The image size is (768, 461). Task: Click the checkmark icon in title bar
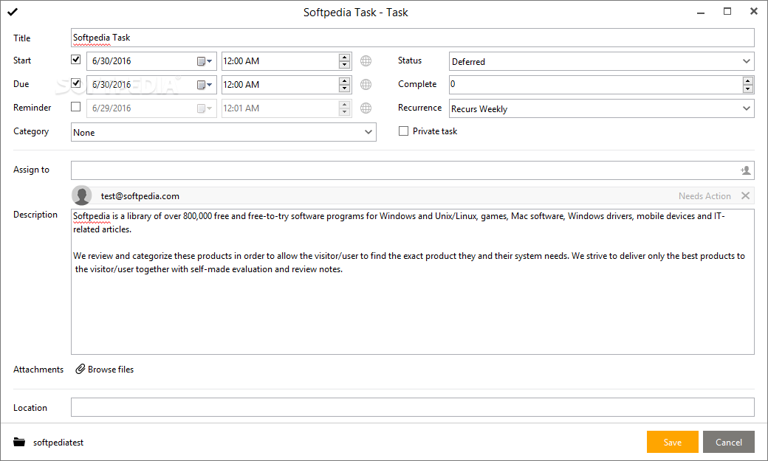click(x=13, y=12)
